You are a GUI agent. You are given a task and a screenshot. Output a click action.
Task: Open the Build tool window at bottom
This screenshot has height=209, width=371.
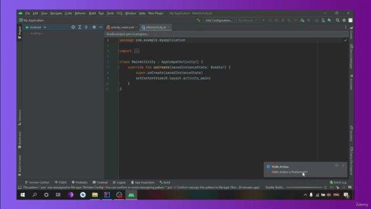tap(165, 182)
